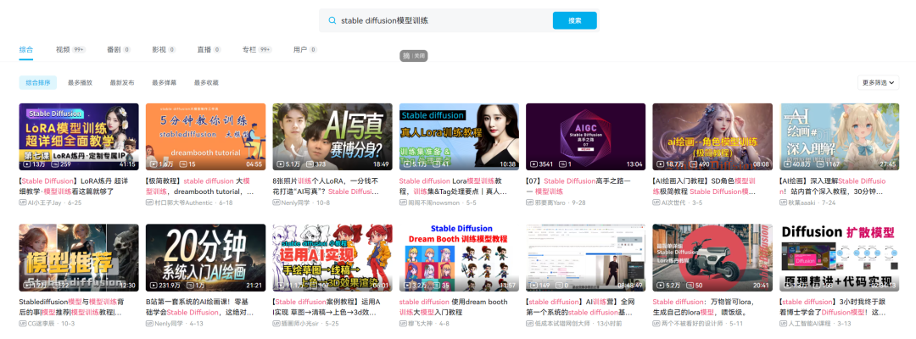Open the AIGC 高手之路 07 thumbnail
The height and width of the screenshot is (339, 916).
click(586, 136)
